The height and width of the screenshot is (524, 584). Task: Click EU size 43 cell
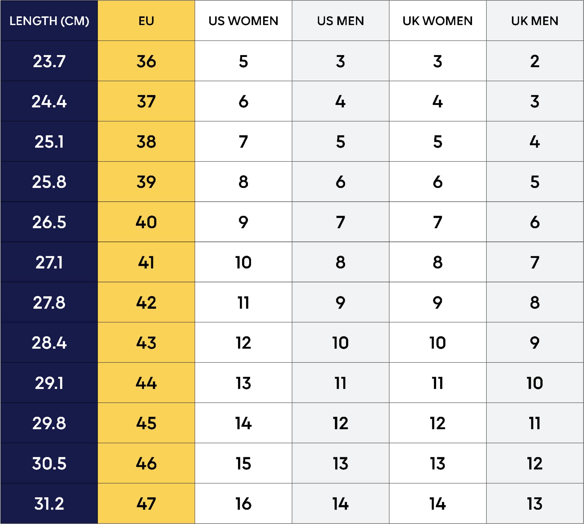click(x=146, y=343)
